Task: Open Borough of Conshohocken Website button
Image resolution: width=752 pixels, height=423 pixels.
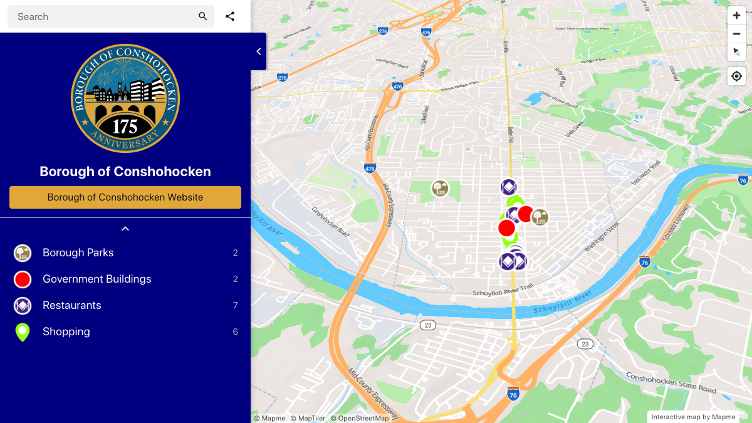Action: (x=125, y=197)
